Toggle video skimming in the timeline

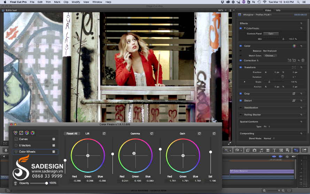coord(274,156)
